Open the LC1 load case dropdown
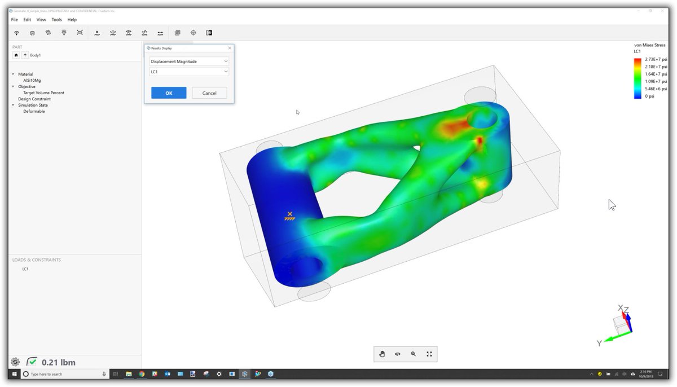Image resolution: width=677 pixels, height=387 pixels. (188, 72)
